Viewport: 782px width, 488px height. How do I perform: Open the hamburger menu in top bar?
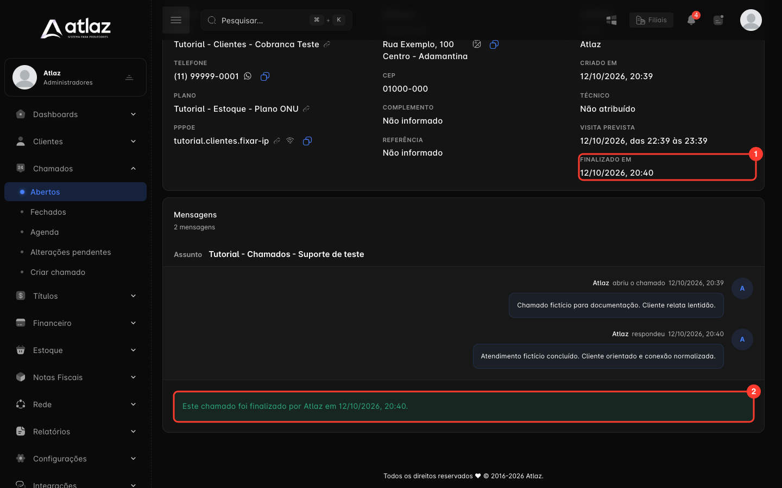[175, 20]
